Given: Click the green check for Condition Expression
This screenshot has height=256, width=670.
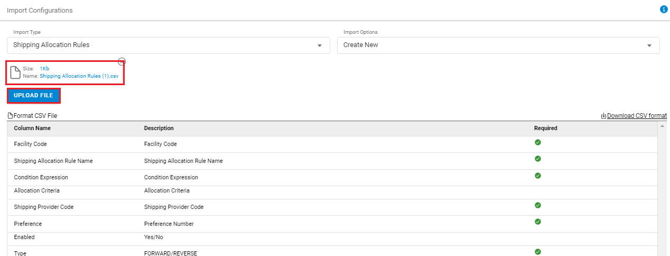Looking at the screenshot, I should [x=538, y=176].
